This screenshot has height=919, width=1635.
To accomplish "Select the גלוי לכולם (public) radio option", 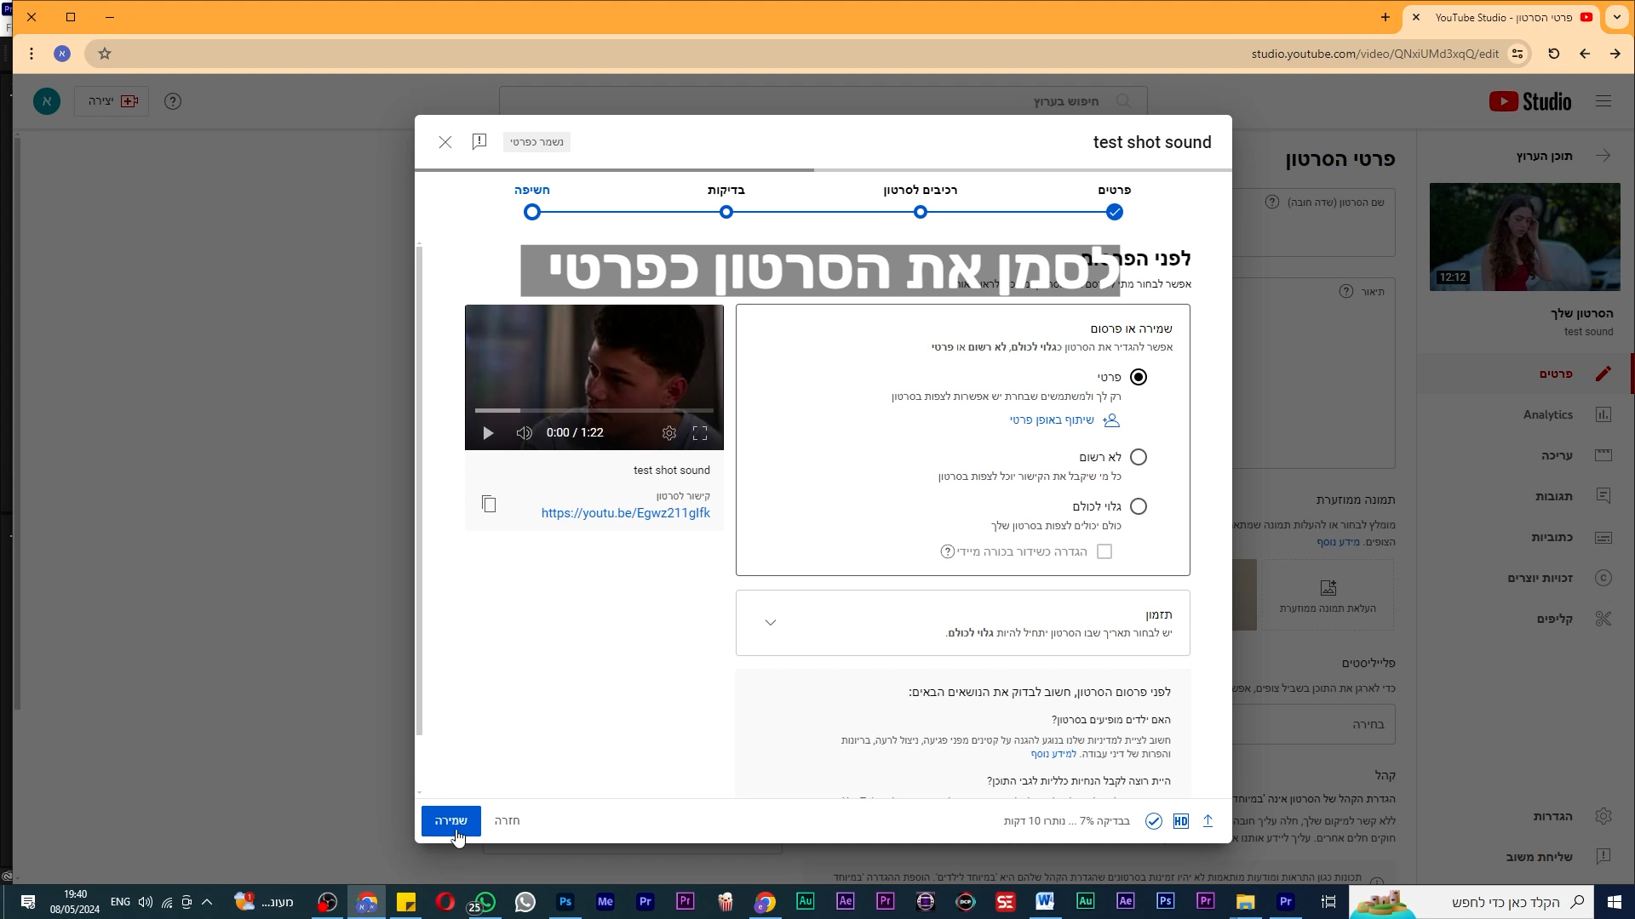I will coord(1139,506).
